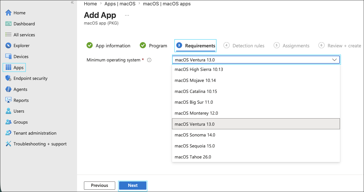The image size is (364, 192).
Task: Click the App information green checkmark
Action: pos(90,45)
